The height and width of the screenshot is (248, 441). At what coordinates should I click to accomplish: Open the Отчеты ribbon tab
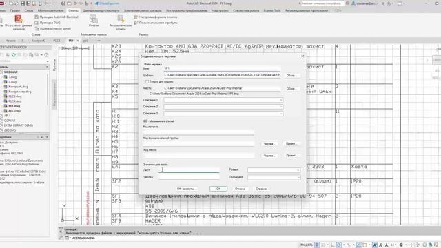74,11
